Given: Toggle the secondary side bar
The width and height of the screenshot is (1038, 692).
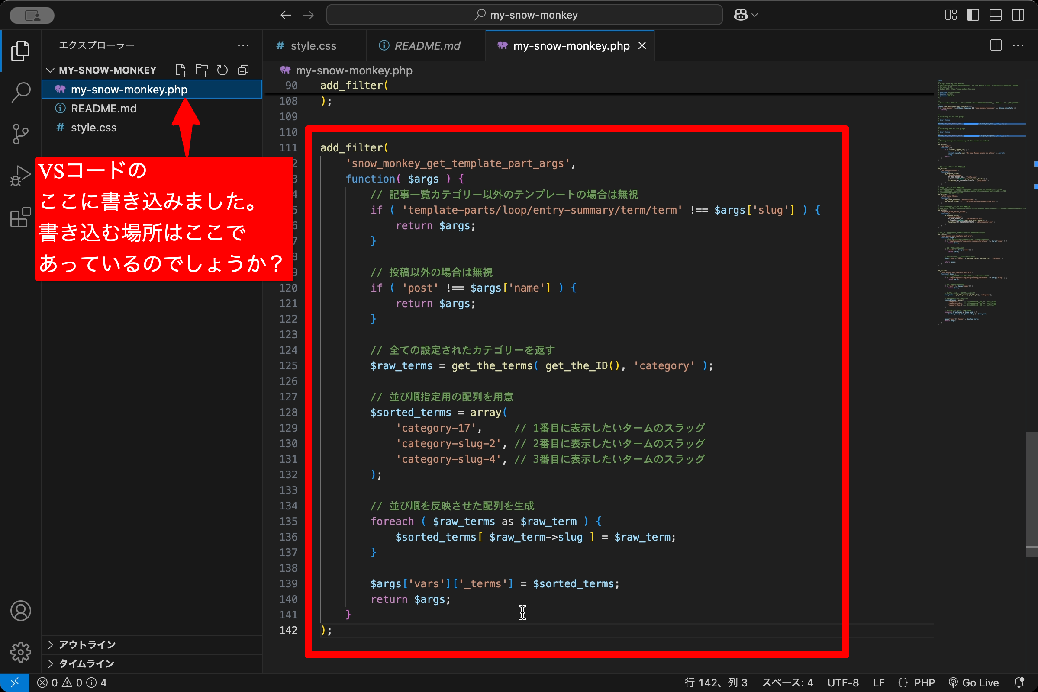Looking at the screenshot, I should point(1018,15).
